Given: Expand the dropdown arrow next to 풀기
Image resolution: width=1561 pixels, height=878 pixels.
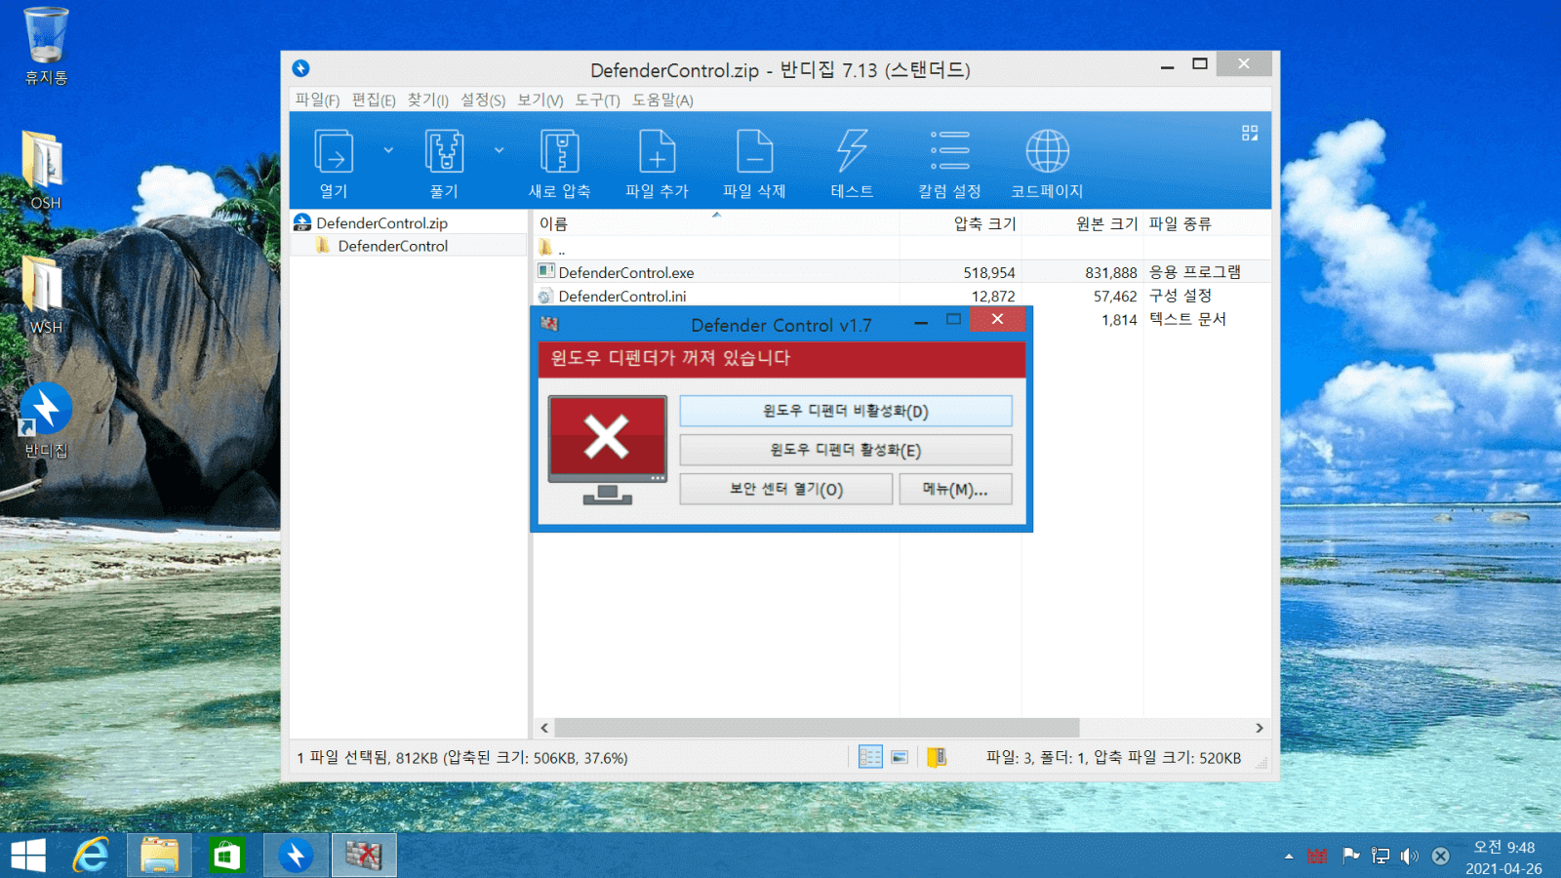Looking at the screenshot, I should tap(499, 150).
